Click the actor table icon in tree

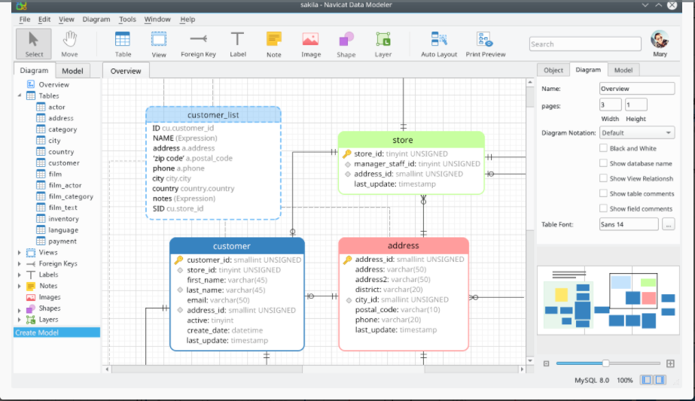(41, 107)
